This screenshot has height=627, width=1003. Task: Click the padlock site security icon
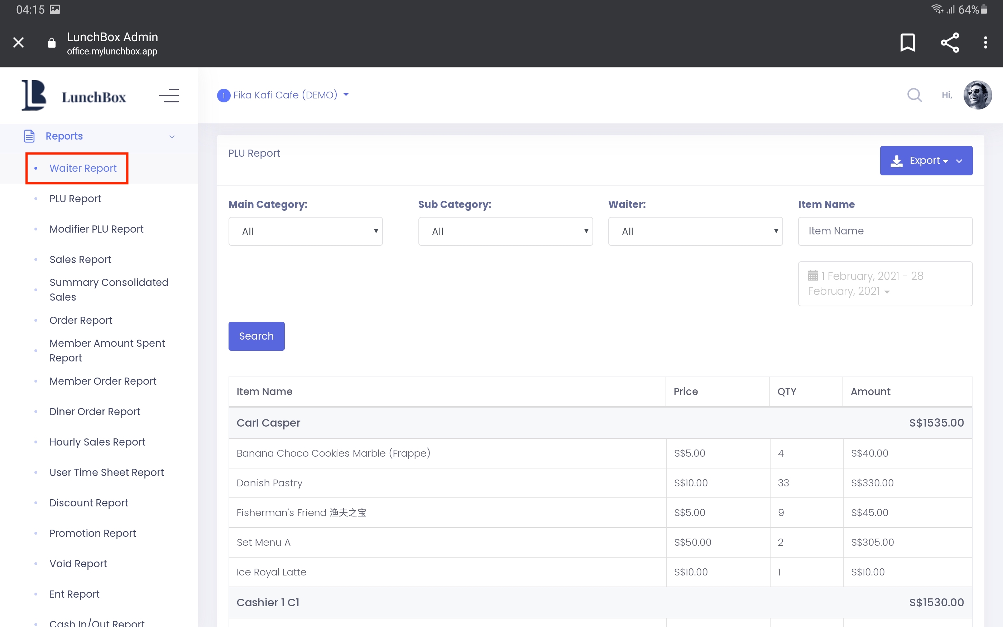pyautogui.click(x=52, y=43)
